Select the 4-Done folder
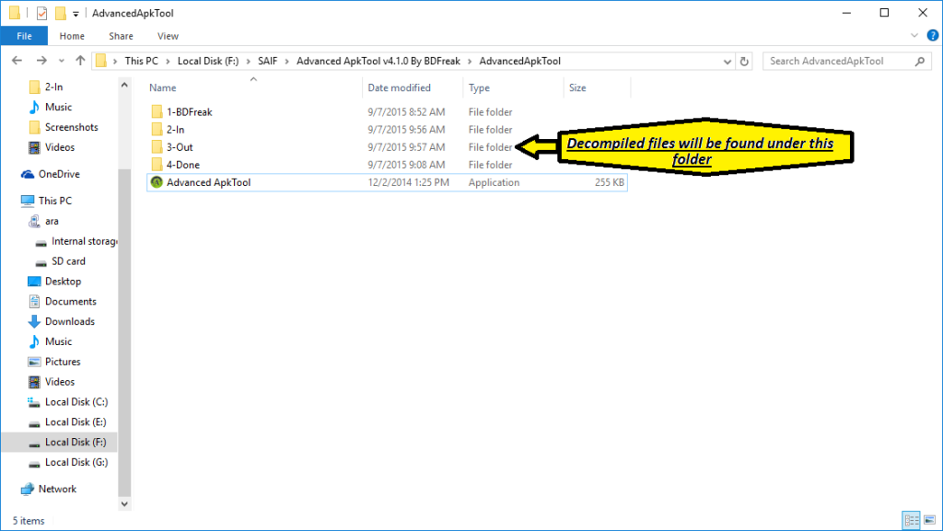The image size is (943, 531). 183,165
